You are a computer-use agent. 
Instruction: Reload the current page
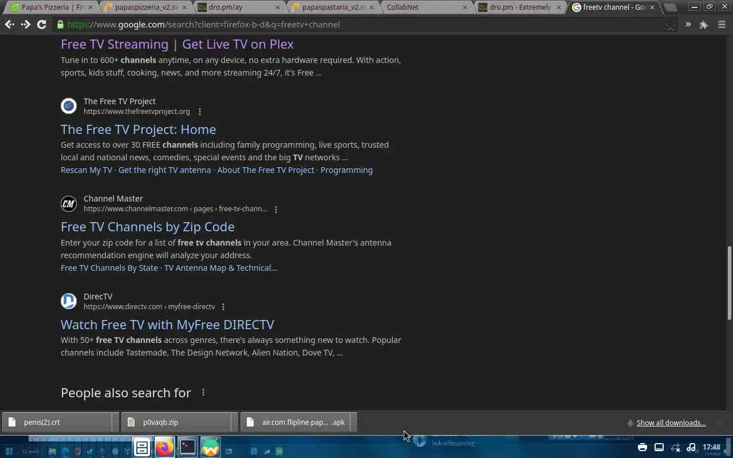[41, 25]
